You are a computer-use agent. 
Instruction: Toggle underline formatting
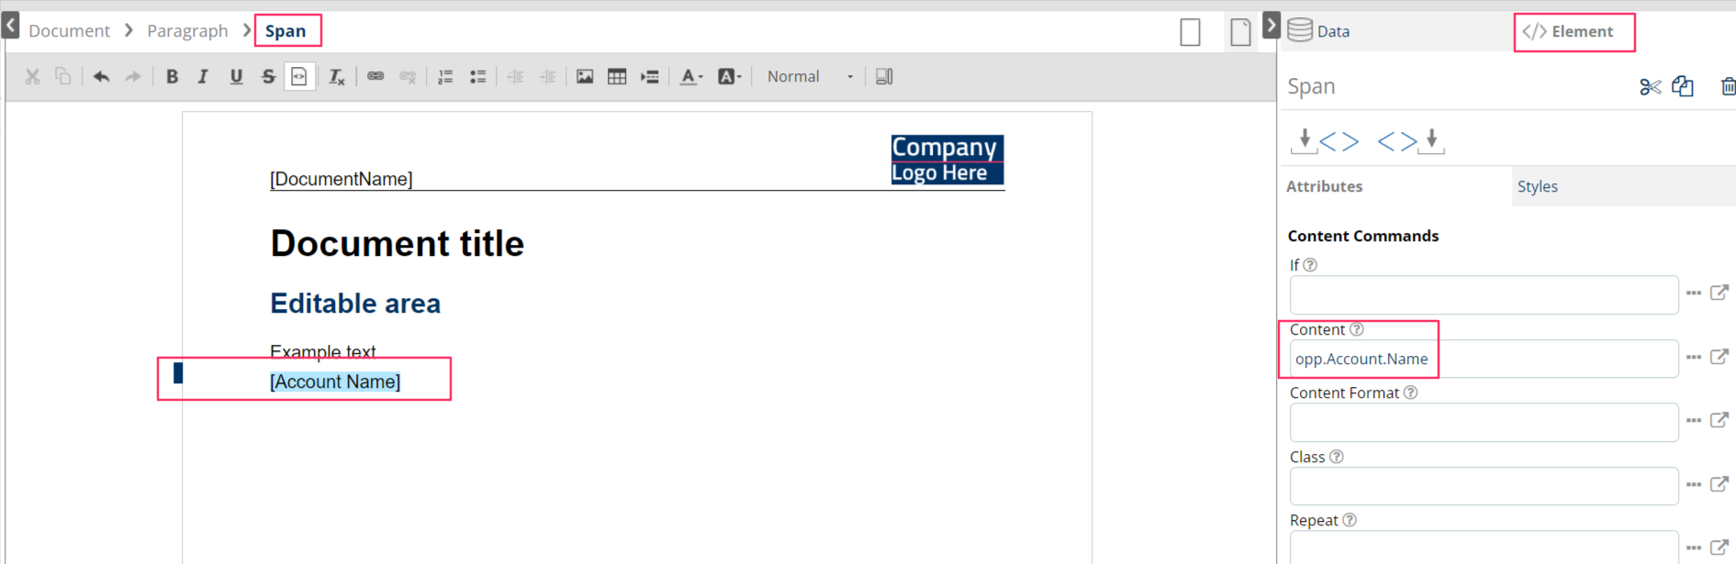[x=236, y=77]
